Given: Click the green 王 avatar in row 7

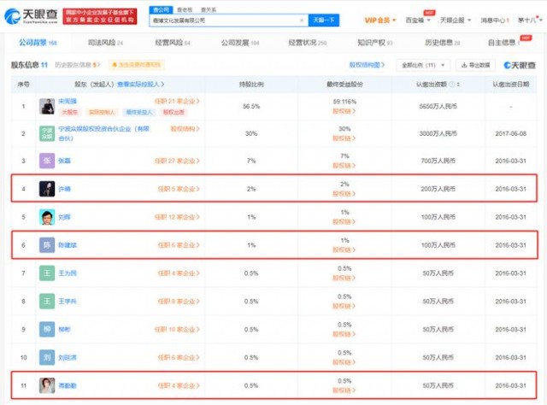Looking at the screenshot, I should click(47, 273).
